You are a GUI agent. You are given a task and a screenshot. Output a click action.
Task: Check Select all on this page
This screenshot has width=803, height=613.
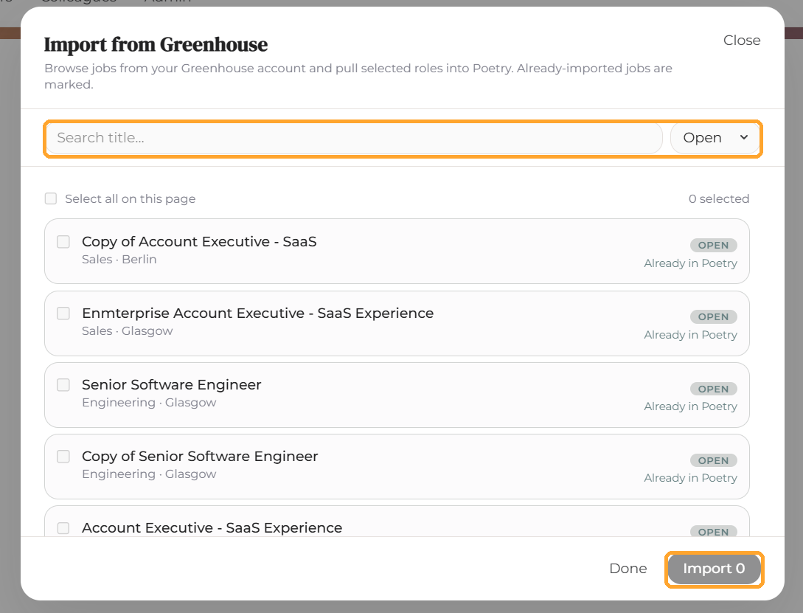coord(51,198)
